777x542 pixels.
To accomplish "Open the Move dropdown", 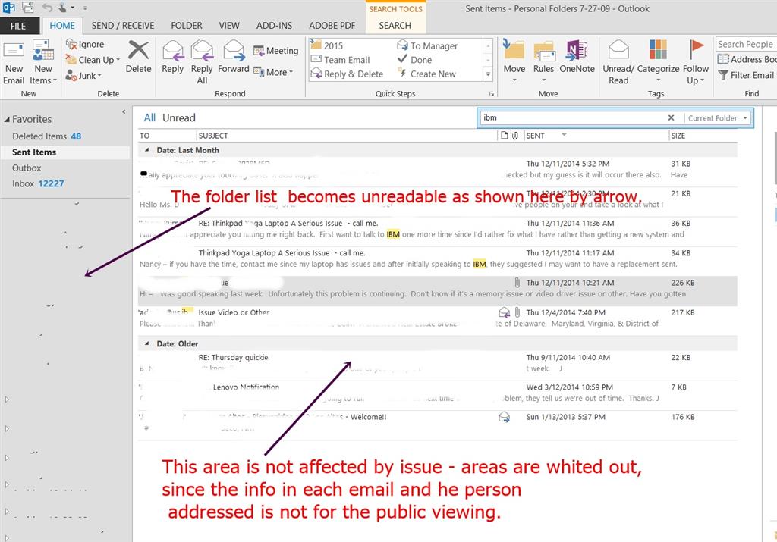I will click(x=514, y=62).
